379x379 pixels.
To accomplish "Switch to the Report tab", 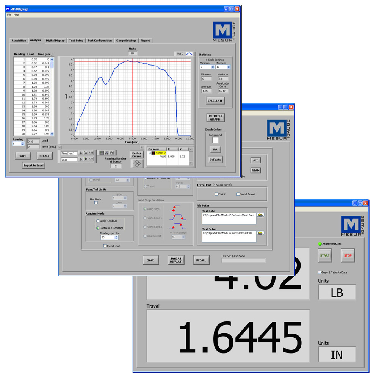I will 145,41.
